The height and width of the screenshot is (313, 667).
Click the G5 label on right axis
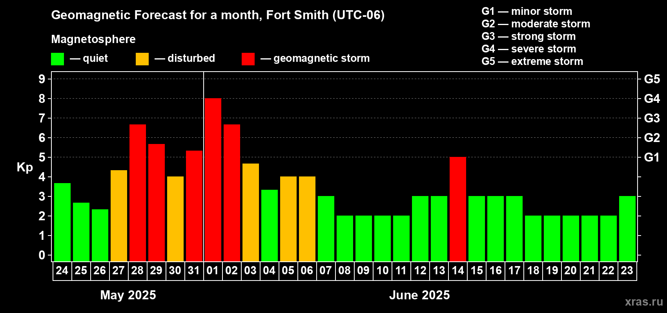coord(652,79)
